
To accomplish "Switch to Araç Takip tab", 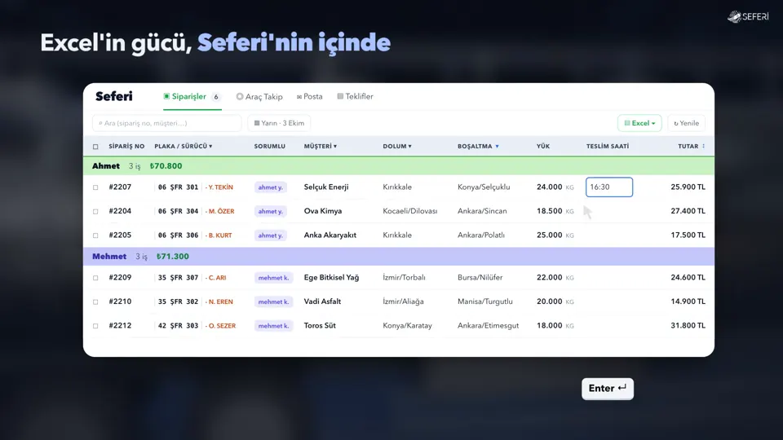I will point(259,97).
